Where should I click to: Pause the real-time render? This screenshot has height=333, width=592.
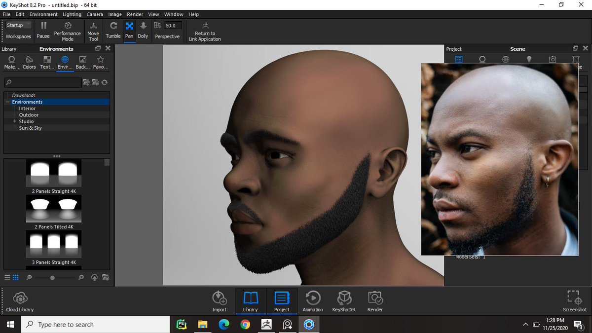[43, 30]
